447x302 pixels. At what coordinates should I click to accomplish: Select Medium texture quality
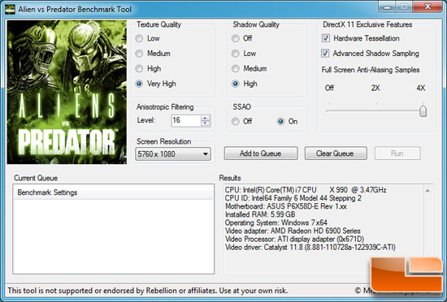click(139, 54)
